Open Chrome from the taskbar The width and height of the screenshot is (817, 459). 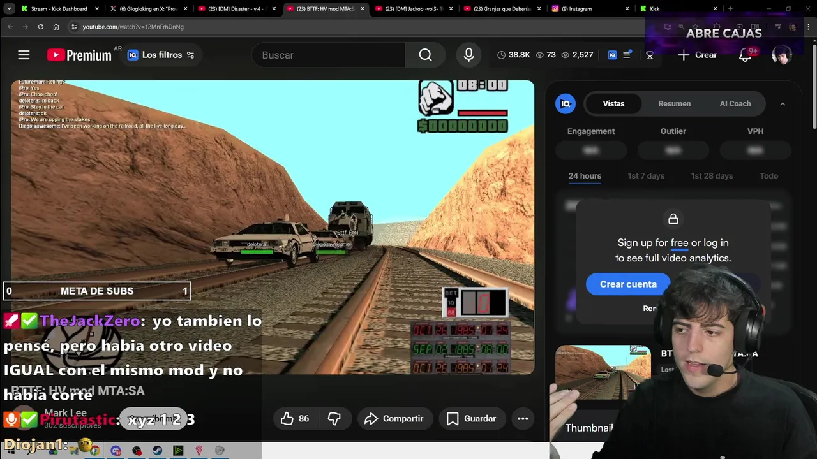[x=94, y=450]
